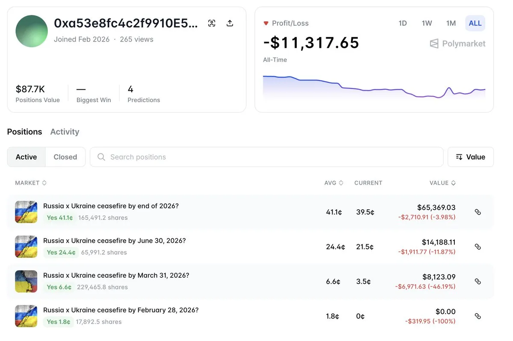Open Russia x Ukraine ceasefire by end of 2026
This screenshot has width=513, height=341.
pyautogui.click(x=111, y=206)
